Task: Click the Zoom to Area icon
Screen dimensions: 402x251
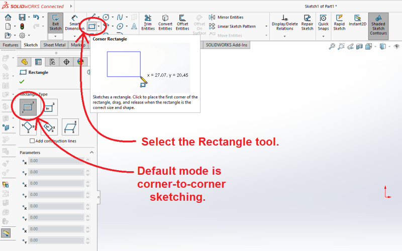Action: [341, 46]
